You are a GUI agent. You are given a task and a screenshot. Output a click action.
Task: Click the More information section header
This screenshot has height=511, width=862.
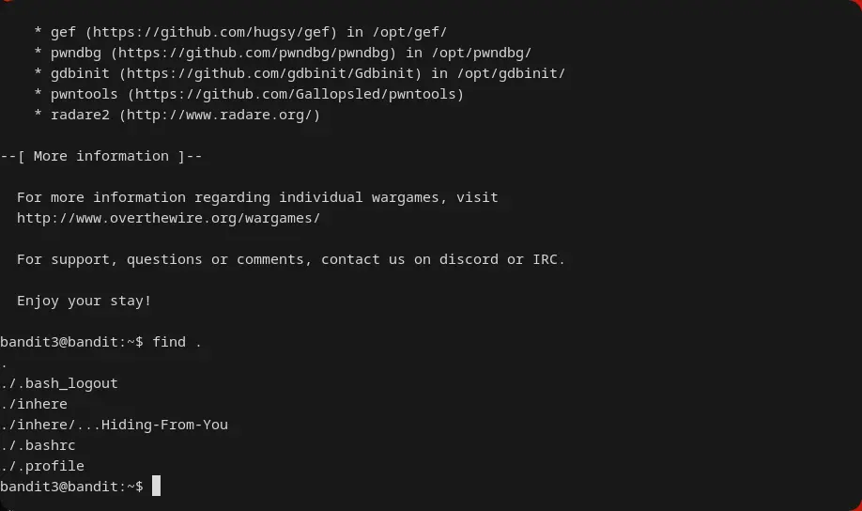(101, 156)
